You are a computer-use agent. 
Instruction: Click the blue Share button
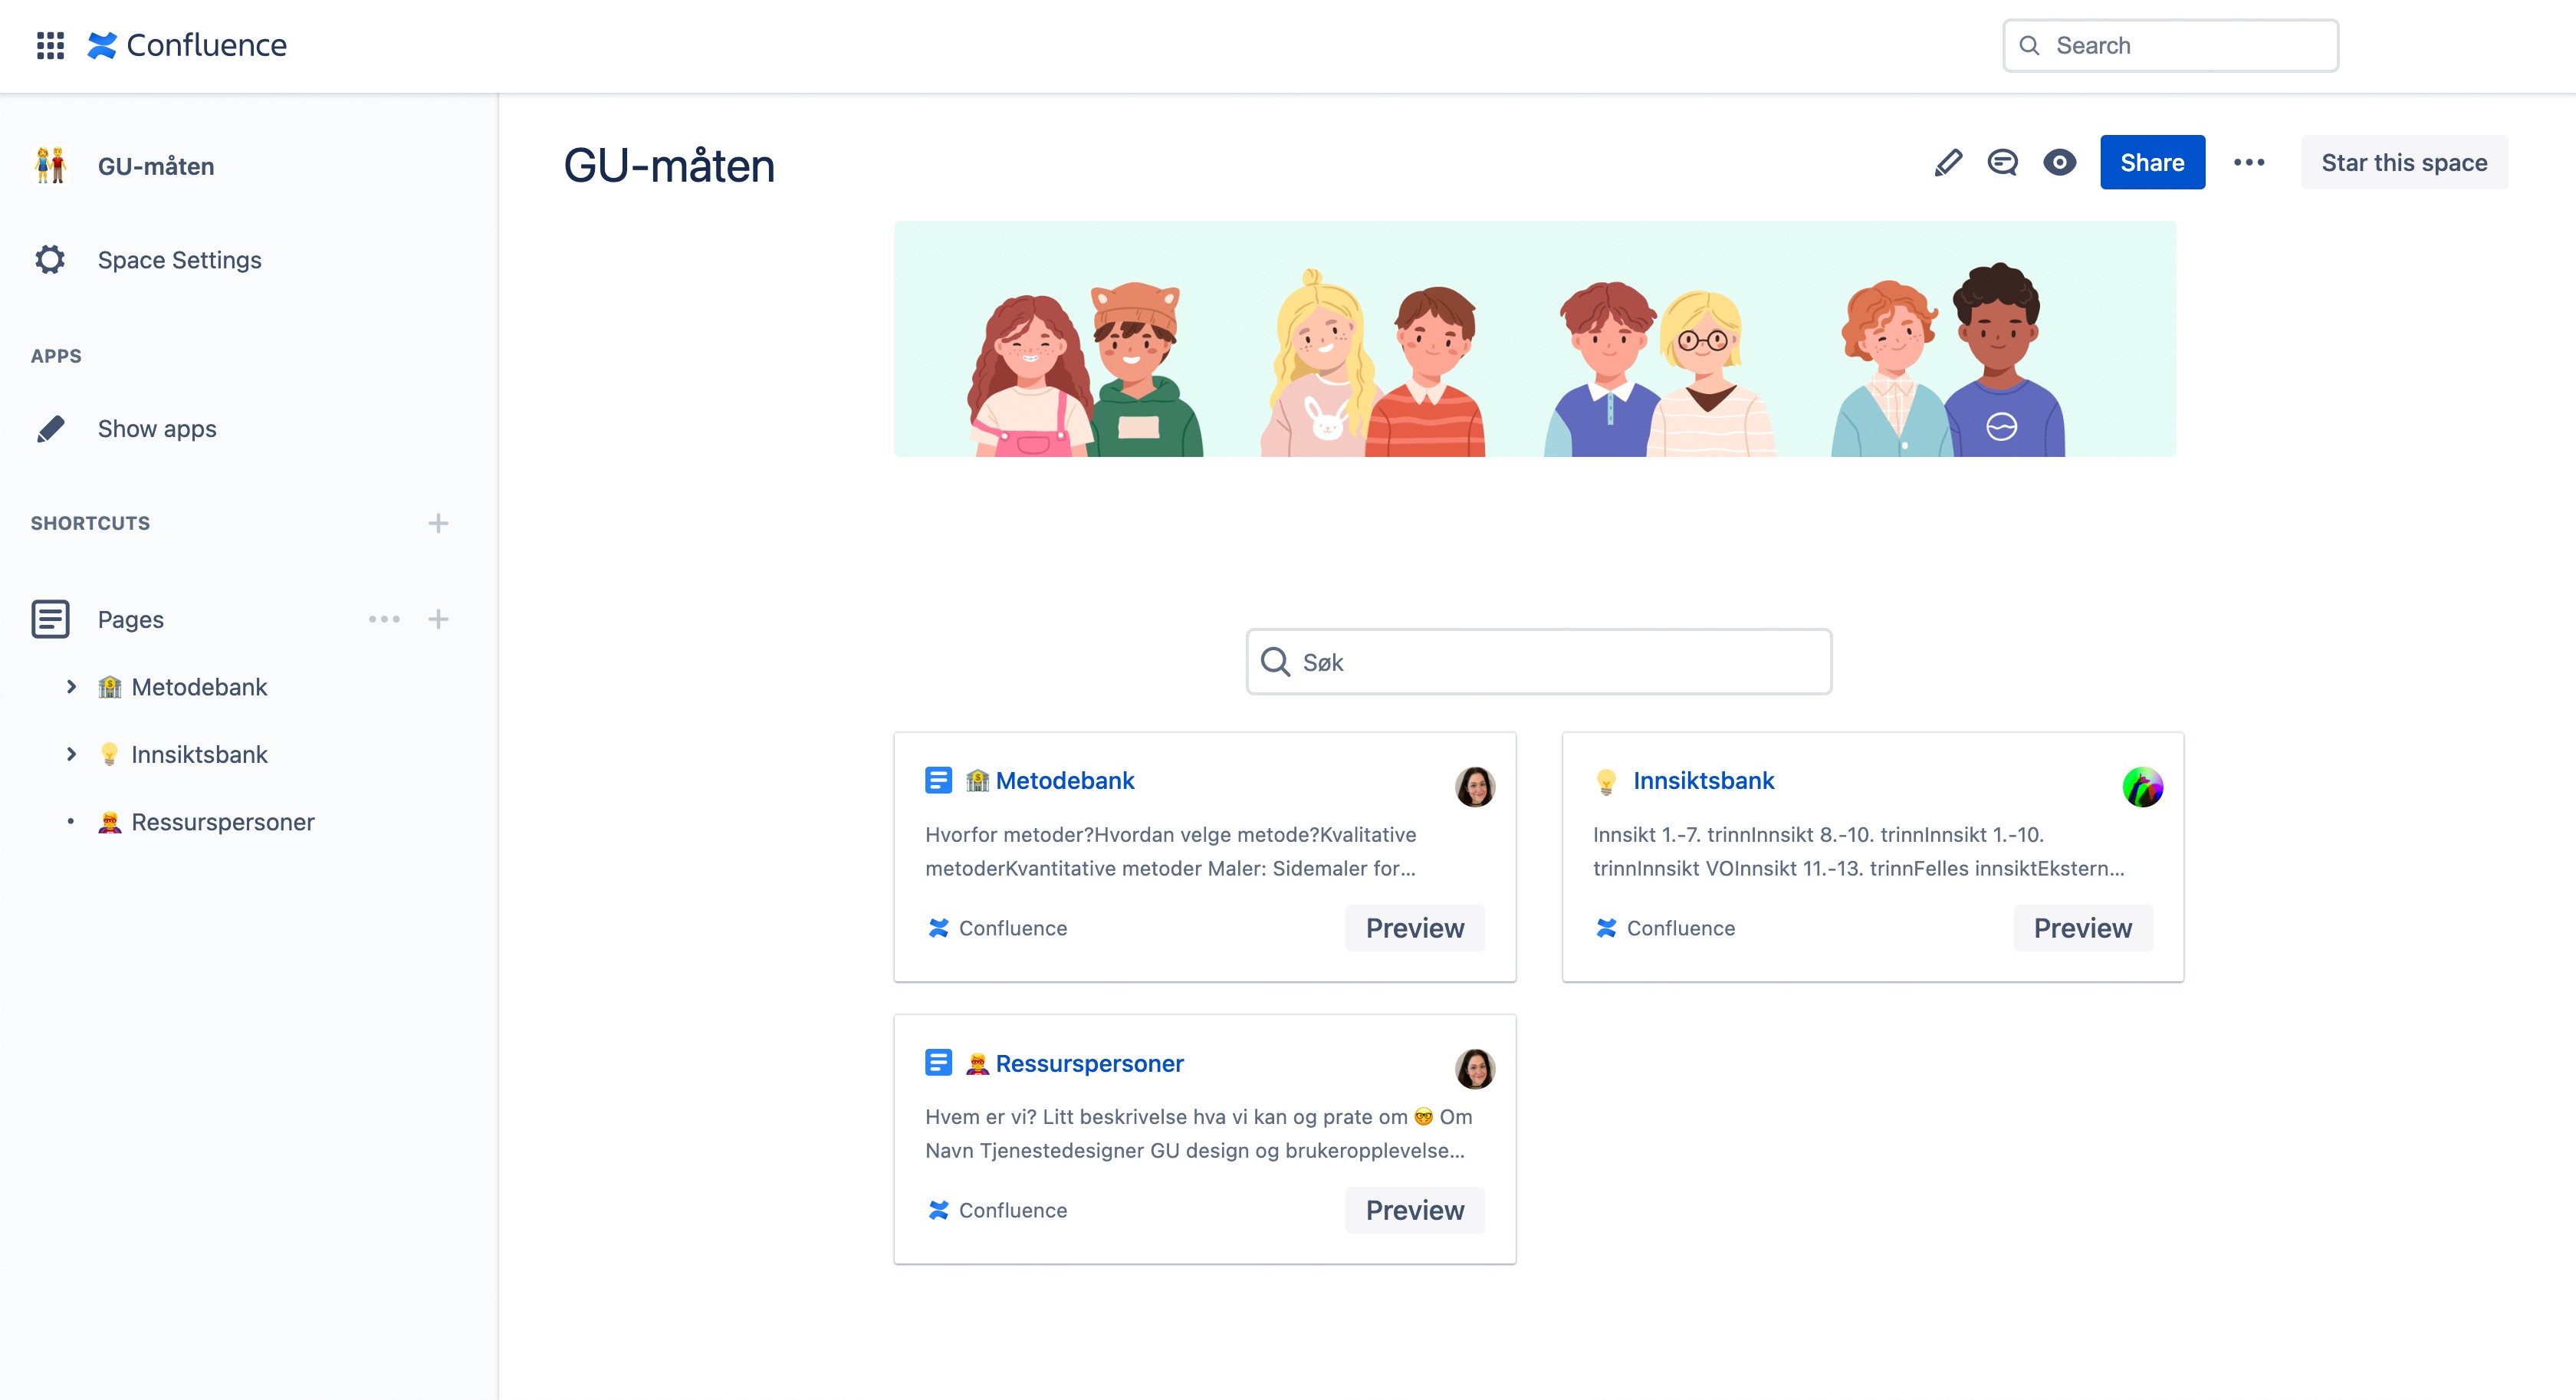[x=2152, y=162]
